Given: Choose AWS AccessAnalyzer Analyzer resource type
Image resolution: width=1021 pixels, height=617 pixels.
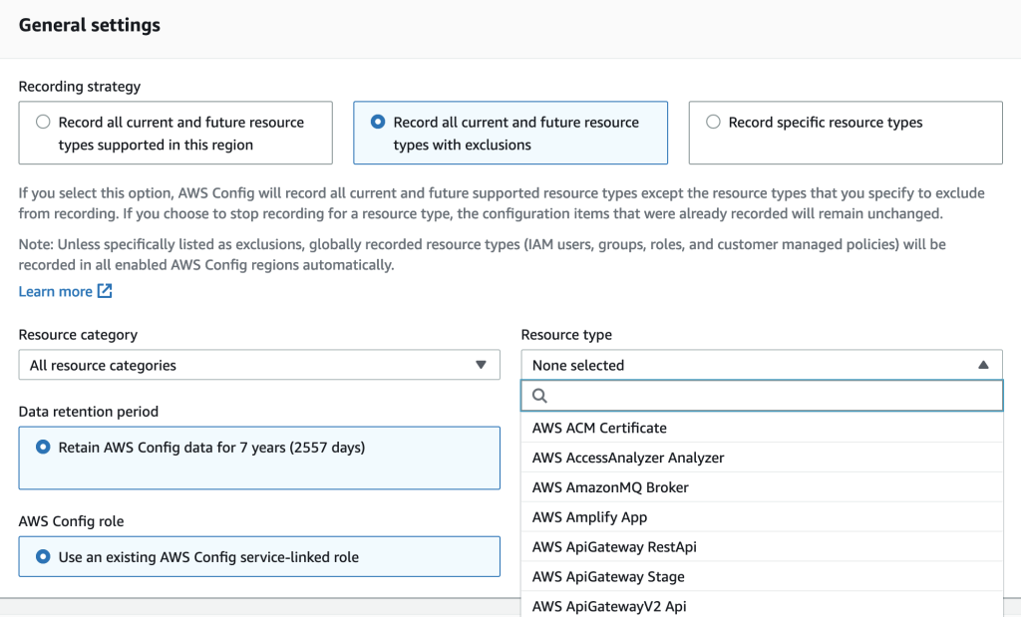Looking at the screenshot, I should pyautogui.click(x=626, y=458).
